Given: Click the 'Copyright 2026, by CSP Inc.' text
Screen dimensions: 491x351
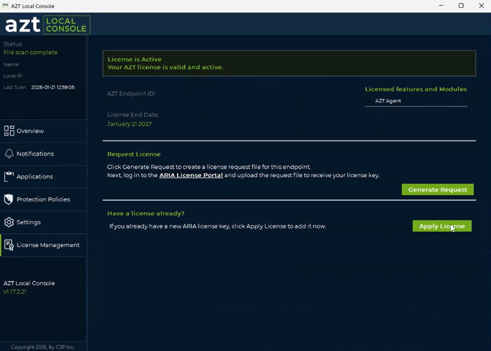Looking at the screenshot, I should pos(43,347).
